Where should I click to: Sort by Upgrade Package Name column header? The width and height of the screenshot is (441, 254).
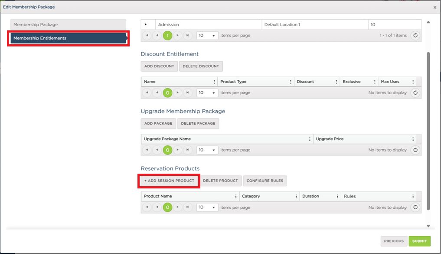[x=167, y=139]
